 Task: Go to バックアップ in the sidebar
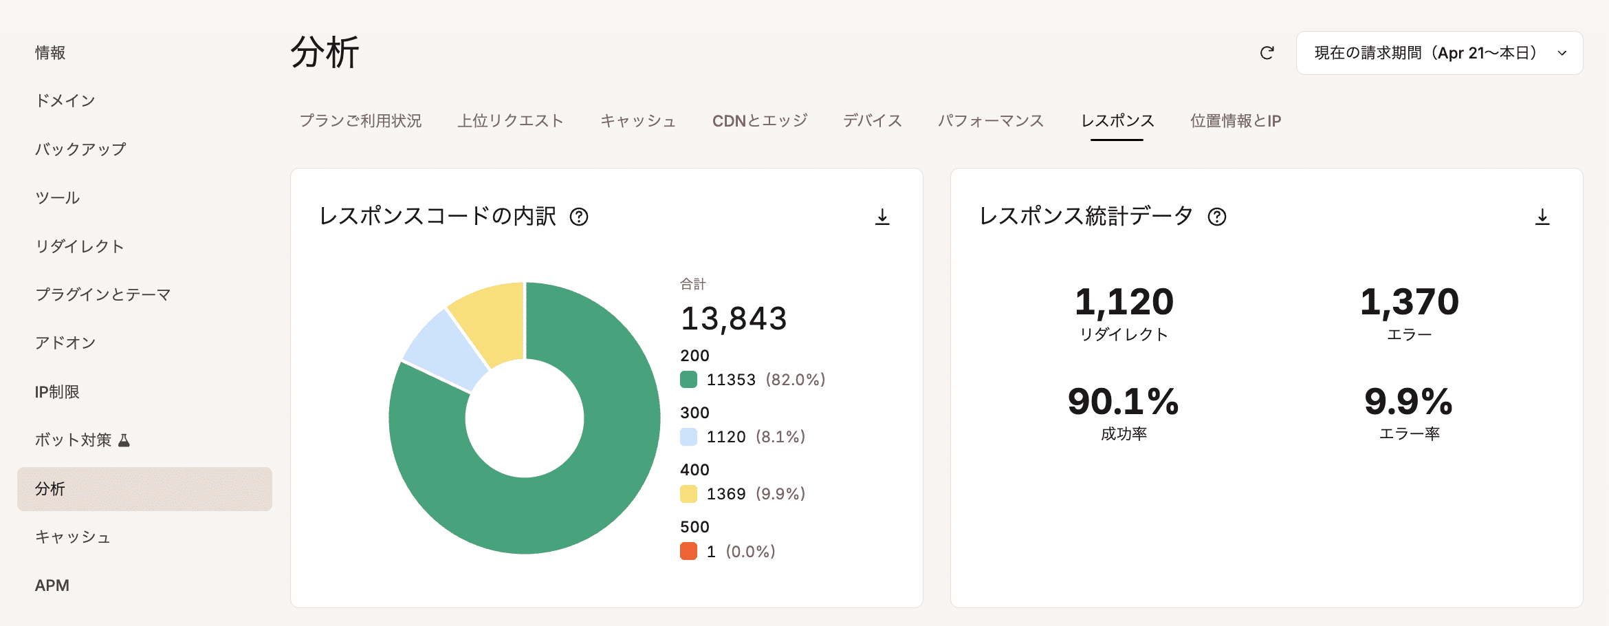(80, 149)
